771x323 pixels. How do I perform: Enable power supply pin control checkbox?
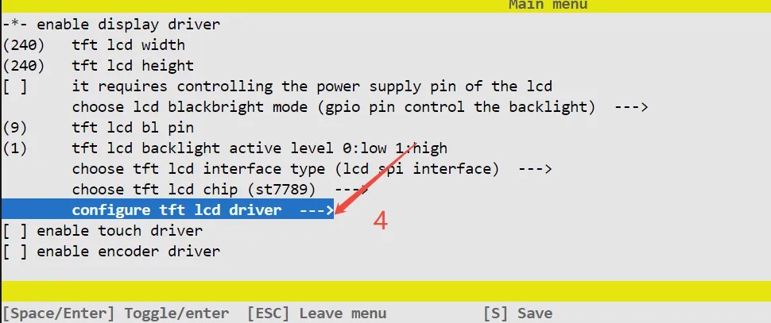(x=15, y=87)
